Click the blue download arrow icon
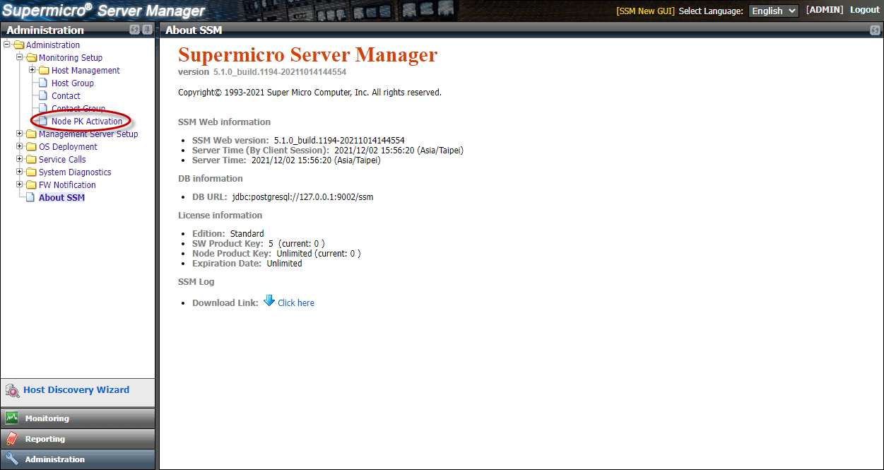Image resolution: width=884 pixels, height=470 pixels. (x=269, y=301)
